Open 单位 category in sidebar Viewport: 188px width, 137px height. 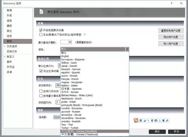(9, 31)
